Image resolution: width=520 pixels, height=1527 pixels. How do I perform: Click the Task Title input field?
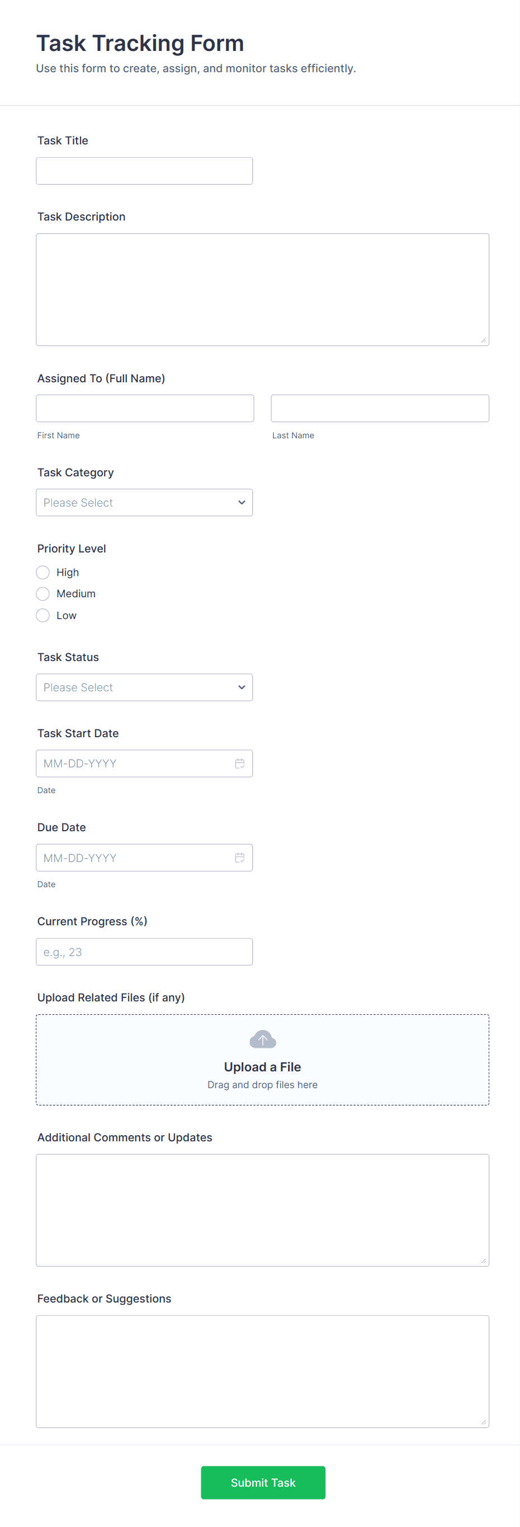[144, 171]
